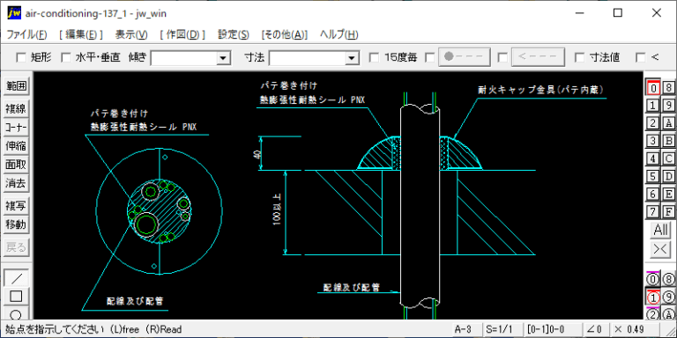Toggle the < checkbox at right
Image resolution: width=677 pixels, height=338 pixels.
(x=641, y=57)
